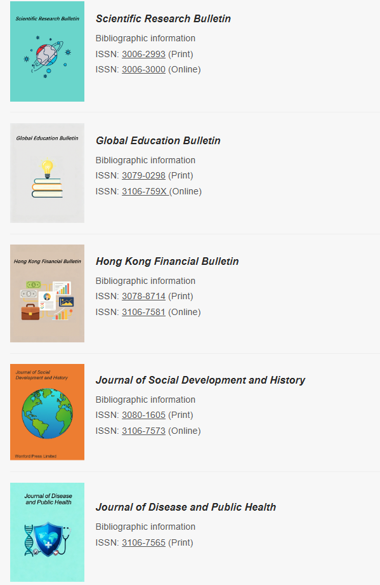Follow print ISSN link 3006-2993

pyautogui.click(x=143, y=54)
